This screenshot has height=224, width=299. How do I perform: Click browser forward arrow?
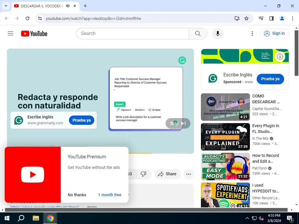[x=17, y=18]
